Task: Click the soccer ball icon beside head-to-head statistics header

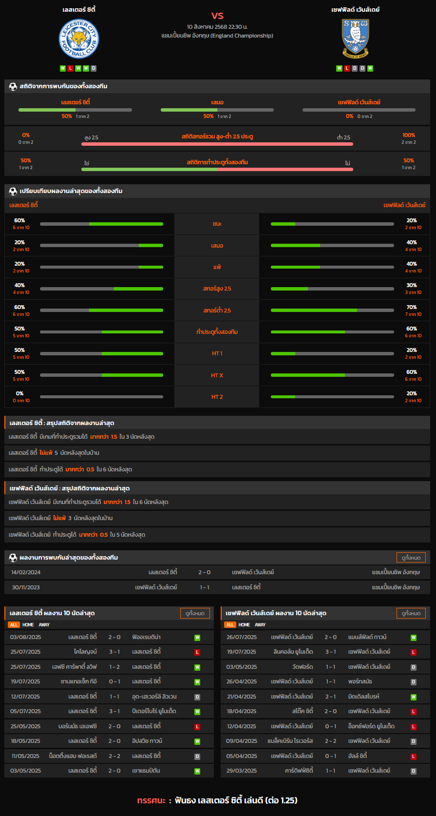Action: [x=13, y=86]
